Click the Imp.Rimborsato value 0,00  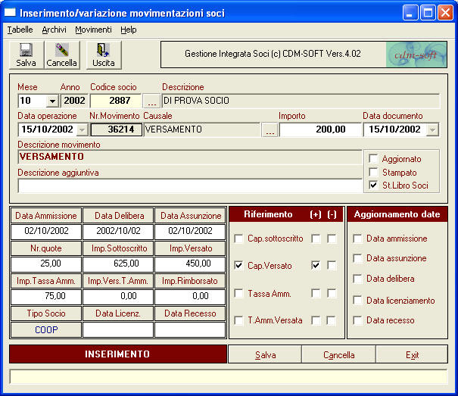tap(190, 297)
